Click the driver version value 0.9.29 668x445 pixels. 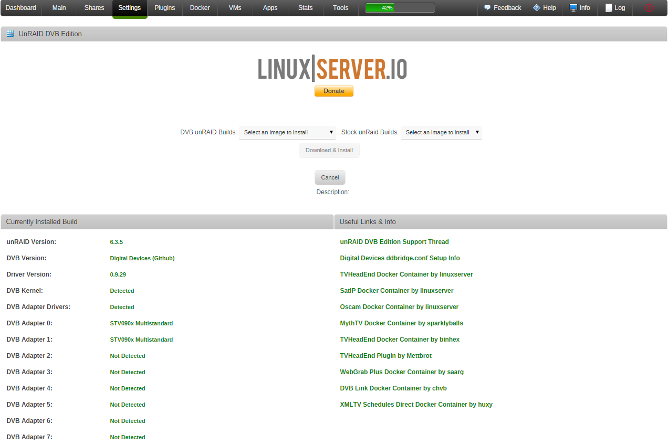(118, 275)
